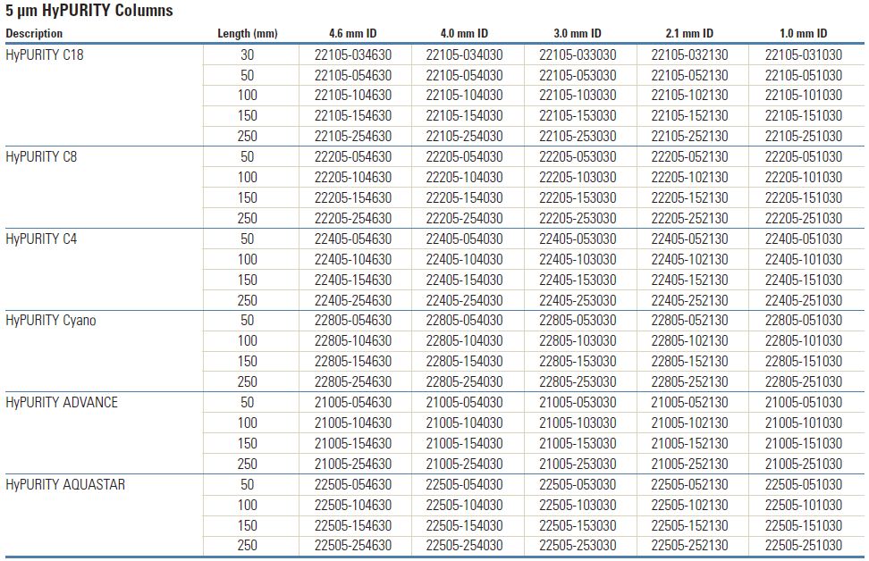Click part number 22505-251030
Screen dimensions: 869x561
[x=804, y=546]
